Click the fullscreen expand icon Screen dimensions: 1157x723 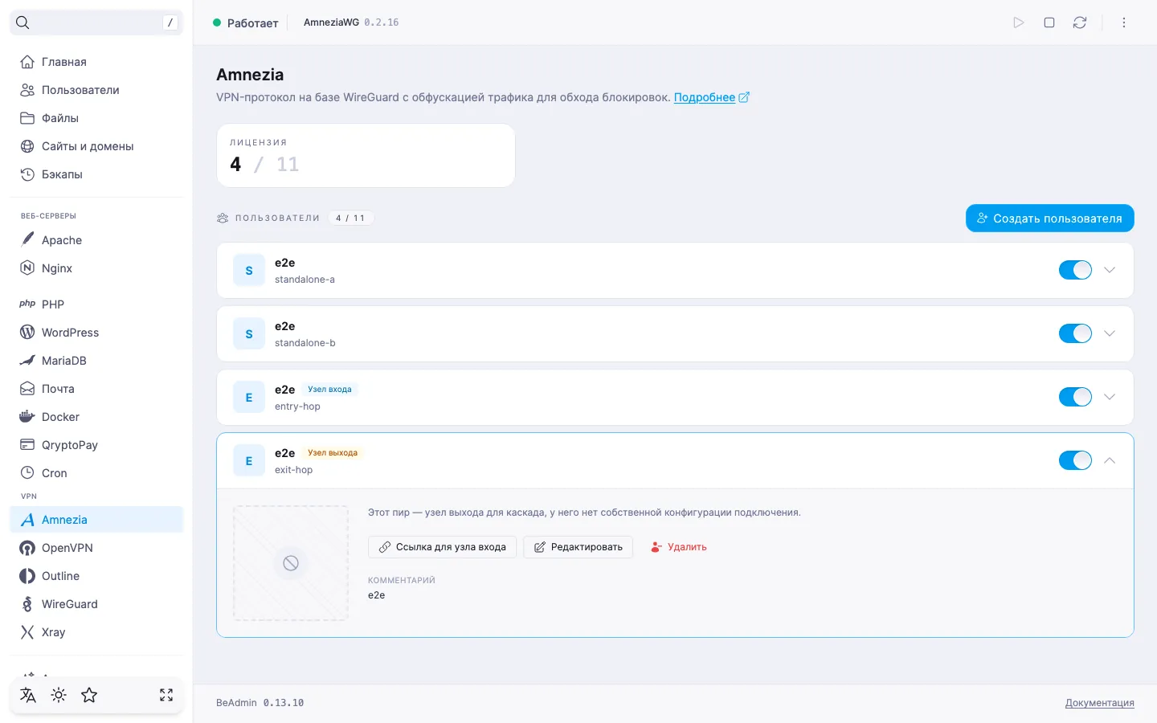166,695
